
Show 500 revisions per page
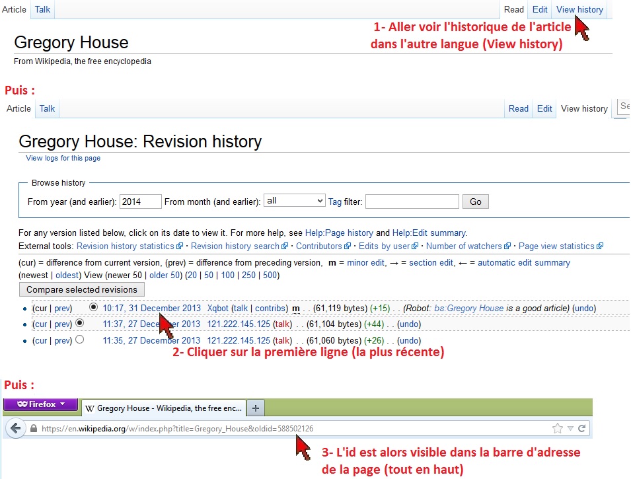[270, 275]
